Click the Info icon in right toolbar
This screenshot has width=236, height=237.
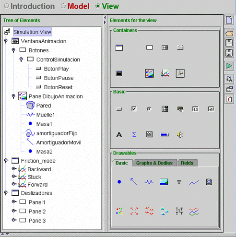coord(229,99)
